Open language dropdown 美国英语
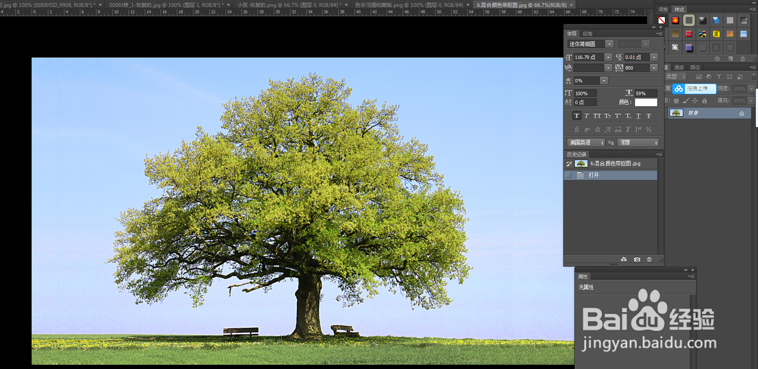The image size is (758, 369). 586,142
